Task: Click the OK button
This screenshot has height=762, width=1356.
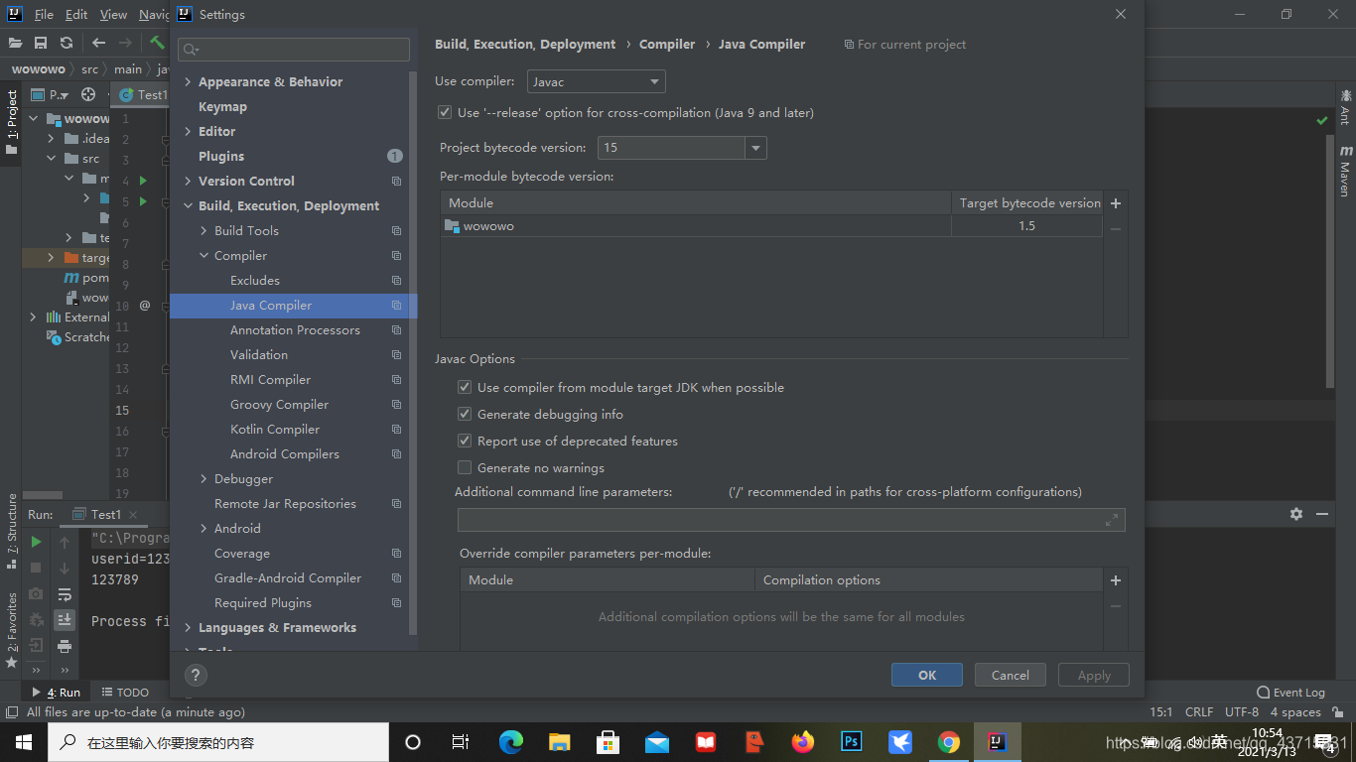Action: tap(927, 675)
